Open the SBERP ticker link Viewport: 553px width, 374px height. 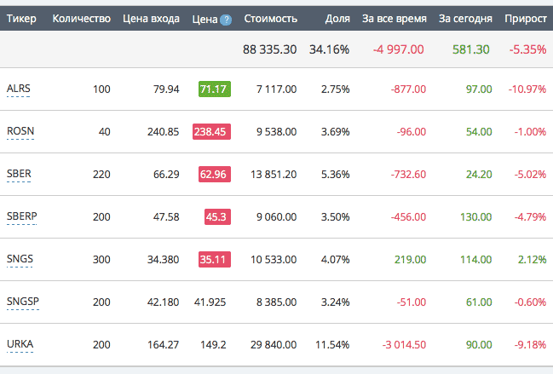22,216
